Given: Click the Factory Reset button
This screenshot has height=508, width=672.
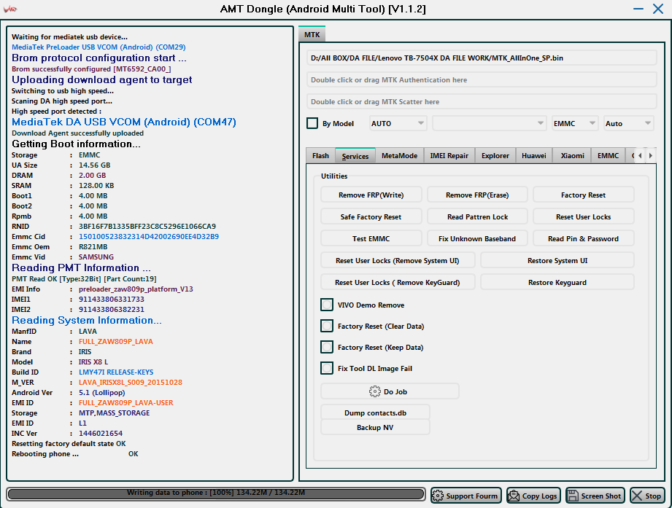Looking at the screenshot, I should pos(583,195).
